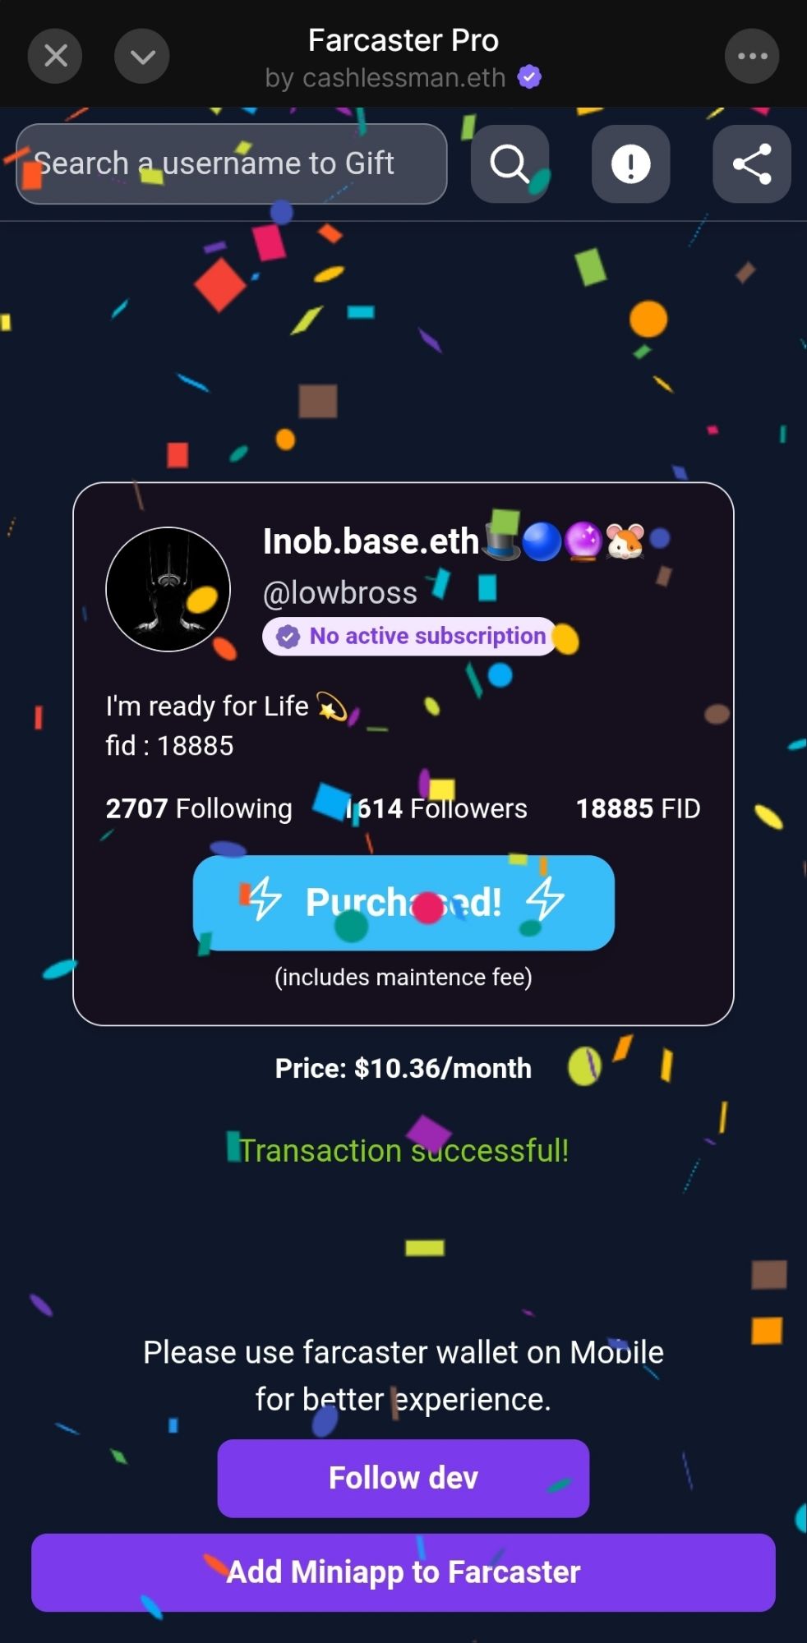Screen dimensions: 807x1643
Task: Click the 'No active subscription' badge
Action: (x=409, y=636)
